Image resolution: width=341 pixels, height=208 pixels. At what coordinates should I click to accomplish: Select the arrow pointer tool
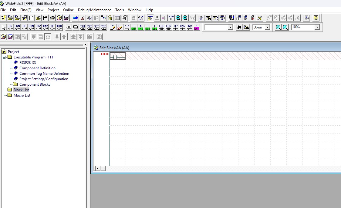pyautogui.click(x=3, y=27)
